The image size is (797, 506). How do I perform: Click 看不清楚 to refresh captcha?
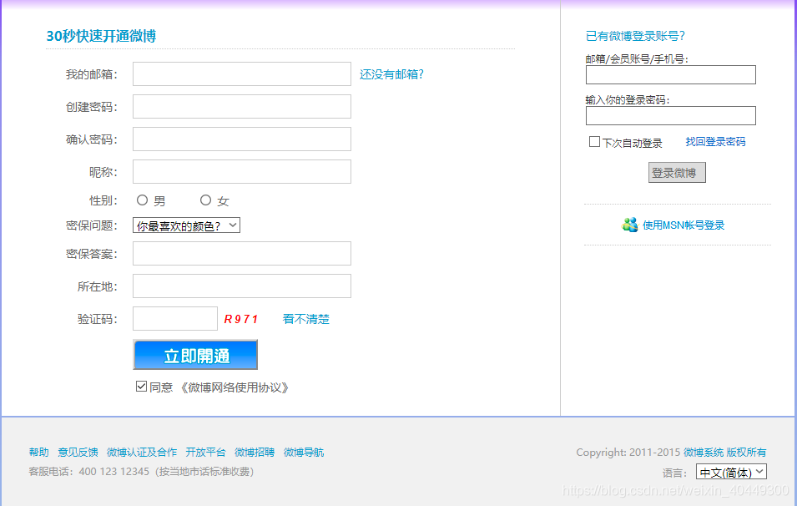(x=306, y=319)
